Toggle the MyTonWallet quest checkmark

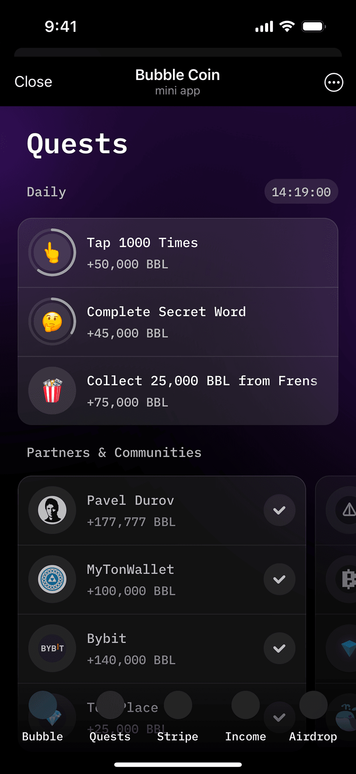coord(279,579)
